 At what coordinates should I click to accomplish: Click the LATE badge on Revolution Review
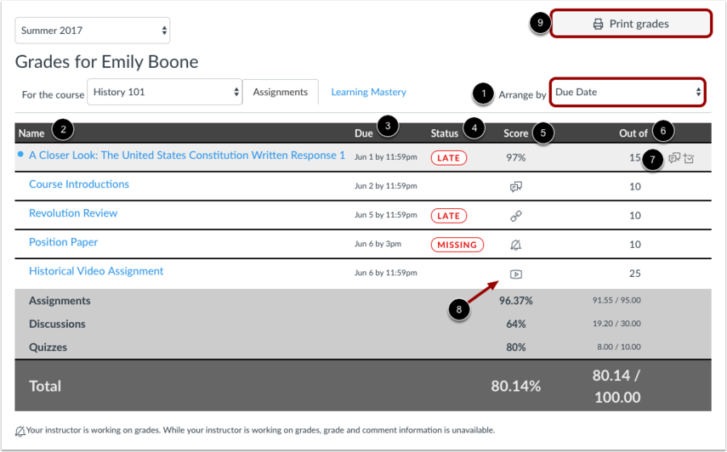coord(448,216)
